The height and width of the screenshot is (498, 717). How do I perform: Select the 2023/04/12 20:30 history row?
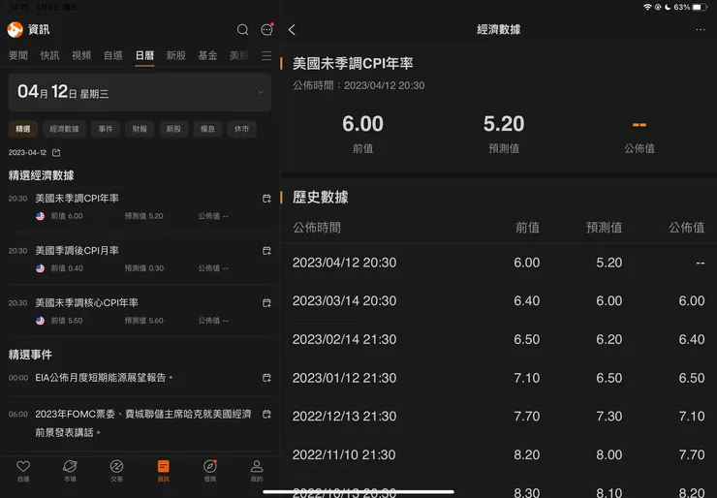(x=499, y=263)
